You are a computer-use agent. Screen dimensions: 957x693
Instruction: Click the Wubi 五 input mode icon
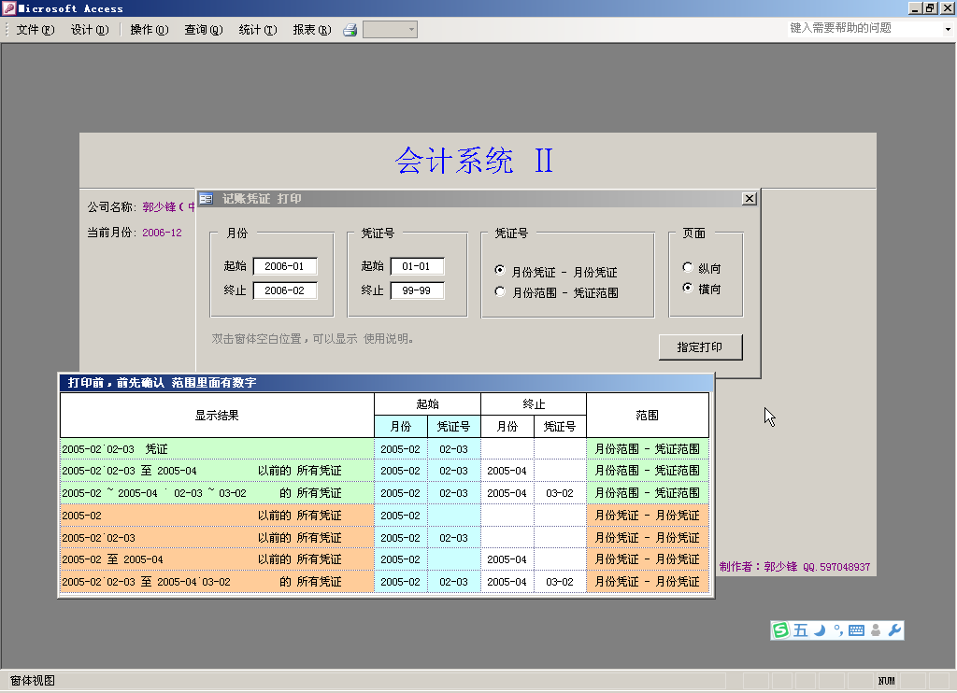coord(801,630)
